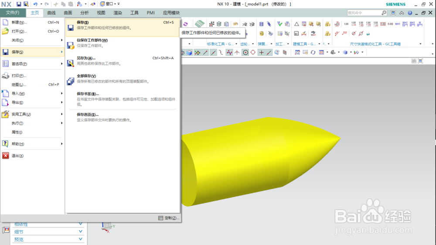Open the 弹簧 group dropdown arrow
Viewport: 436px width, 245px height.
pyautogui.click(x=271, y=44)
